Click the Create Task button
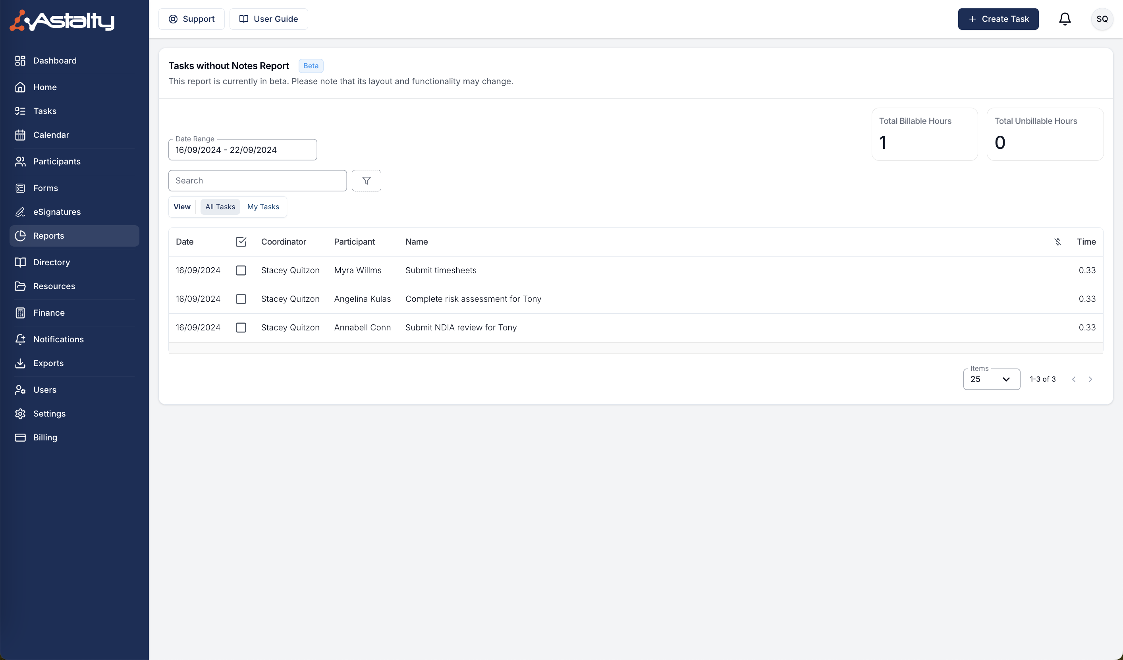This screenshot has height=660, width=1123. 998,19
